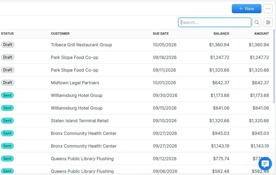Open the blue chat support bubble
276x175 pixels.
tap(265, 163)
